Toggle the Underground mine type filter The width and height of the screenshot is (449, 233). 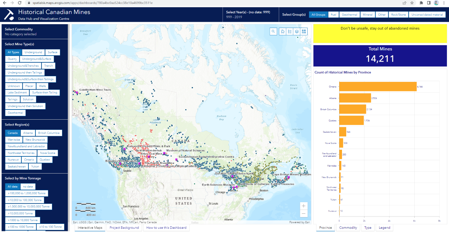coord(33,52)
